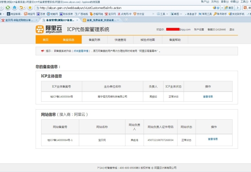Open the address bar dropdown arrow
This screenshot has width=251, height=172.
pyautogui.click(x=222, y=8)
